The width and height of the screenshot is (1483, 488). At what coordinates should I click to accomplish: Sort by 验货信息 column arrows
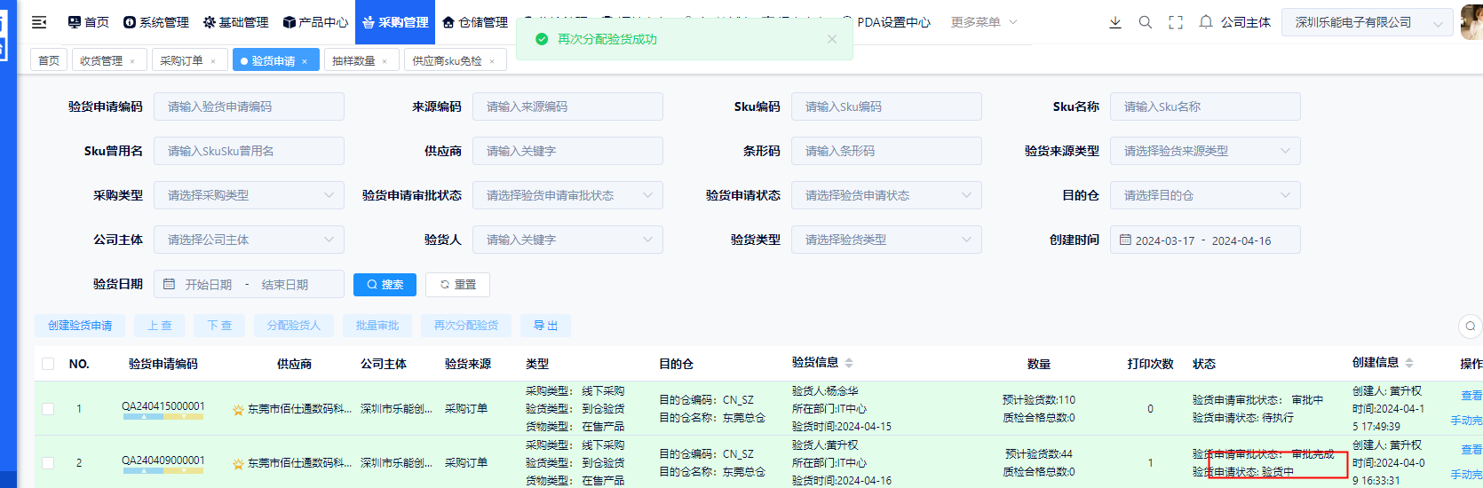tap(849, 363)
